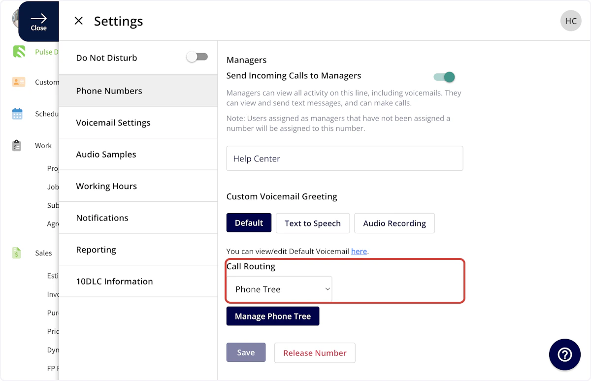
Task: Click the Sales invoice icon
Action: point(17,253)
